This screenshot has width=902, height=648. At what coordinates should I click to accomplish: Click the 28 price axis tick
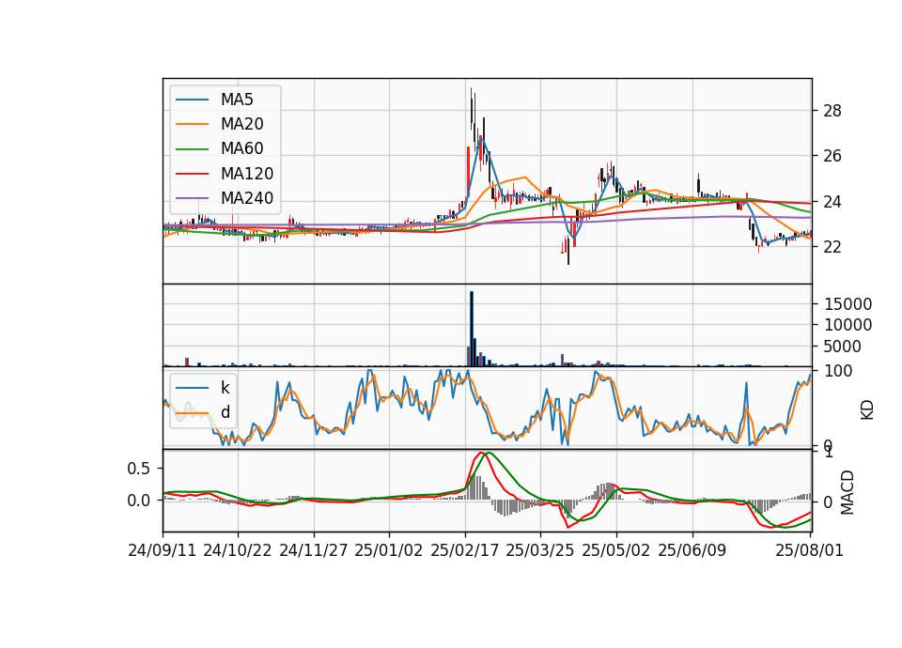pos(832,111)
